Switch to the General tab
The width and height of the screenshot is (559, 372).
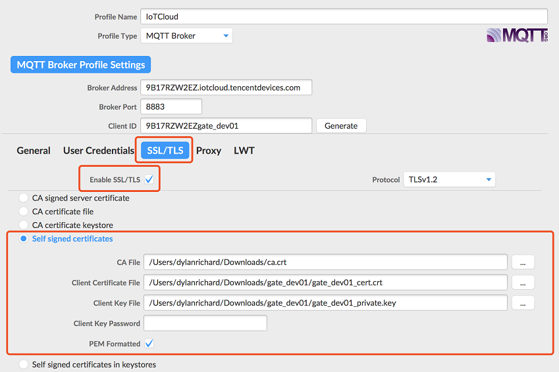pyautogui.click(x=34, y=151)
